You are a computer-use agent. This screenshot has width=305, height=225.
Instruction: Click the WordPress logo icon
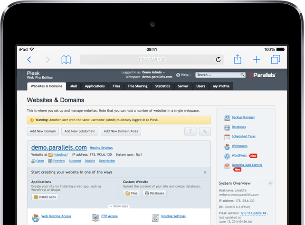(227, 156)
